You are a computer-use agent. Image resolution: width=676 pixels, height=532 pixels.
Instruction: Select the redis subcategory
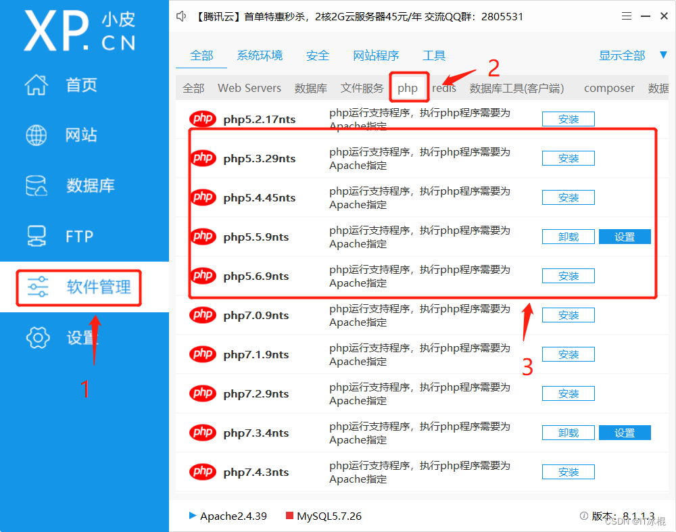pos(444,88)
